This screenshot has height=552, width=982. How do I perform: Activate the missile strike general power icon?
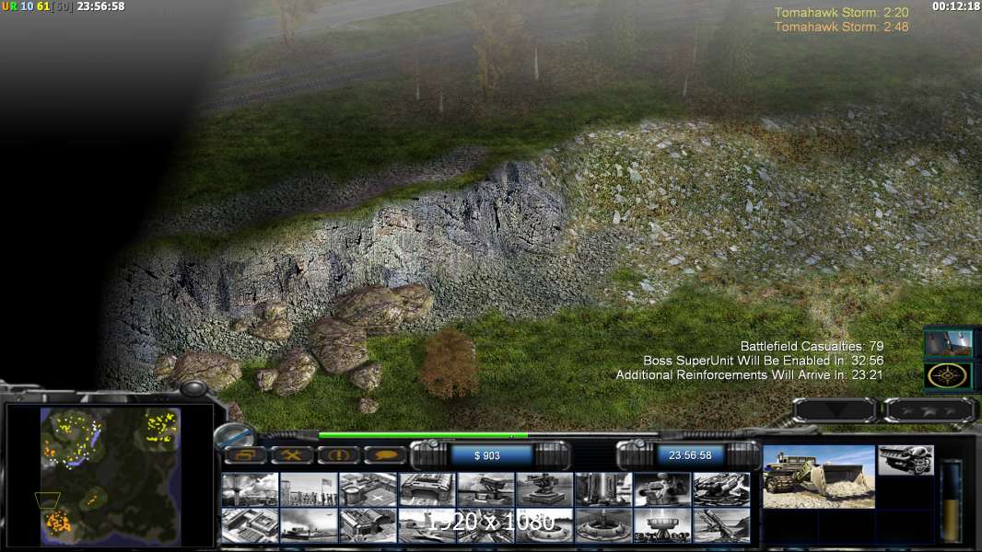[948, 342]
